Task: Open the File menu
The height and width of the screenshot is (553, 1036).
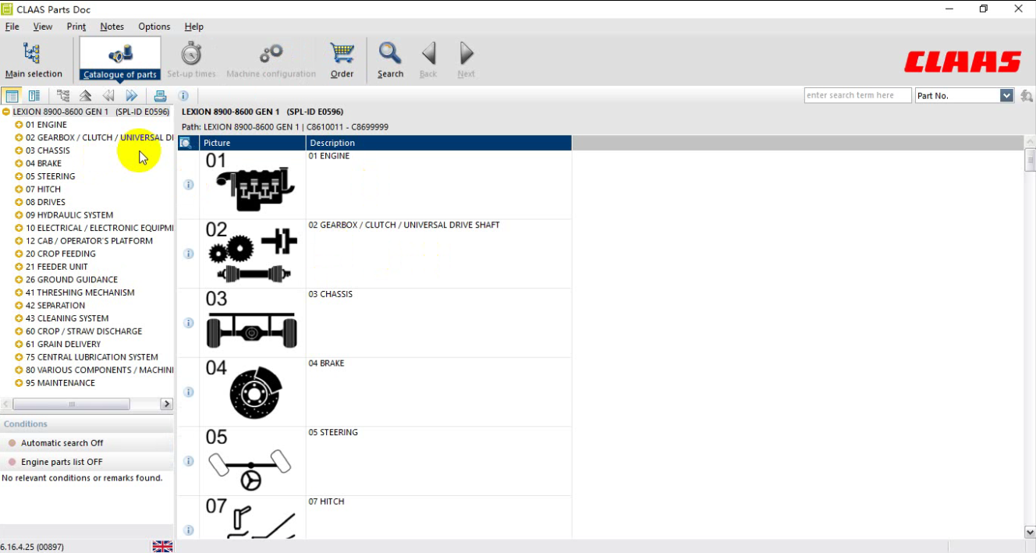Action: [x=12, y=27]
